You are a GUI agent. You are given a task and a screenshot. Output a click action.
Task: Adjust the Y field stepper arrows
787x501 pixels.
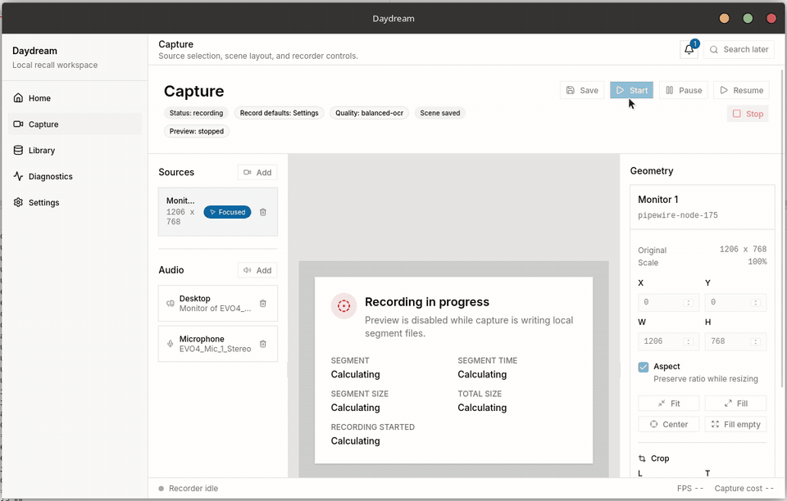point(755,303)
